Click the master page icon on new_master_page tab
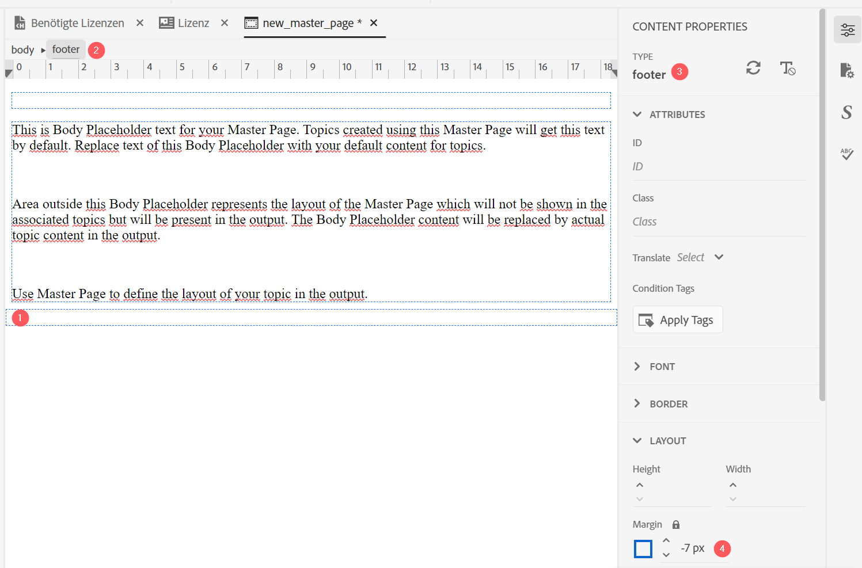The image size is (862, 568). tap(251, 23)
